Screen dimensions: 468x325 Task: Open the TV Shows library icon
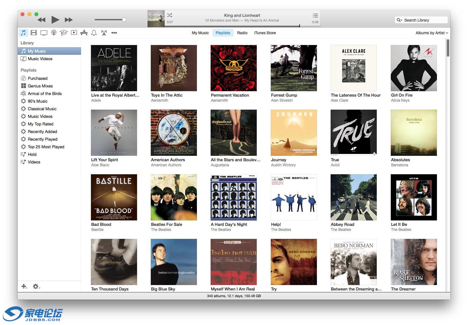(x=44, y=33)
